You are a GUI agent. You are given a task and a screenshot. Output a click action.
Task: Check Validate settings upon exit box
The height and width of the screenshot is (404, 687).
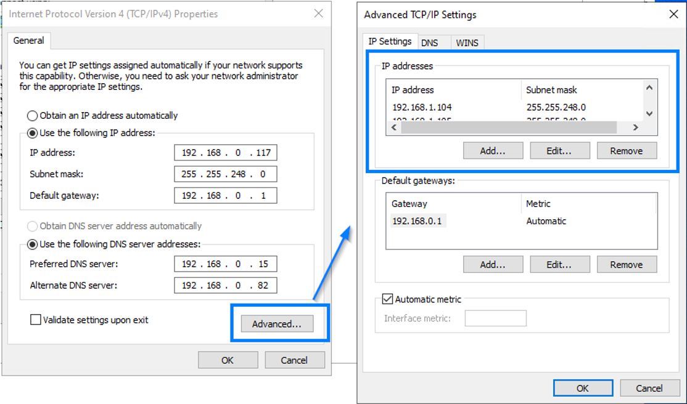(x=36, y=320)
